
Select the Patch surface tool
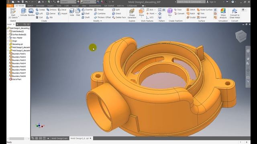[191, 14]
